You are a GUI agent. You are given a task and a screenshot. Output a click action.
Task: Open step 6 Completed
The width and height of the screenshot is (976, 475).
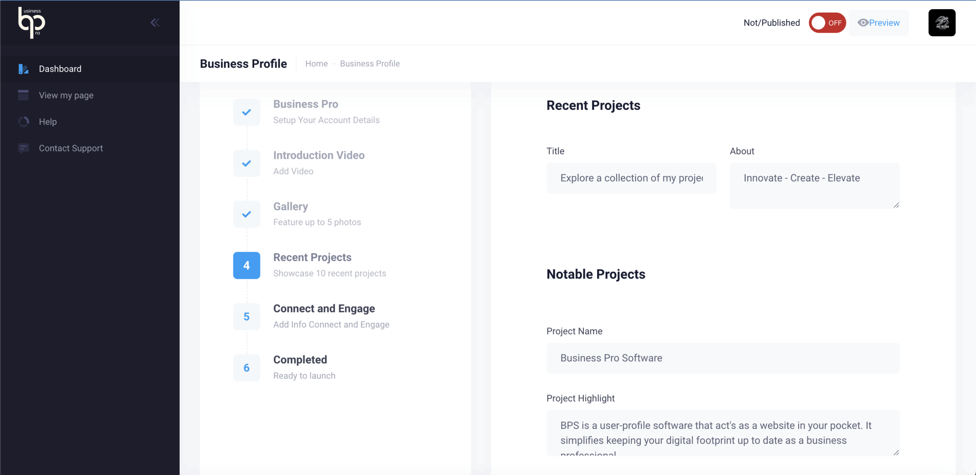click(x=247, y=368)
